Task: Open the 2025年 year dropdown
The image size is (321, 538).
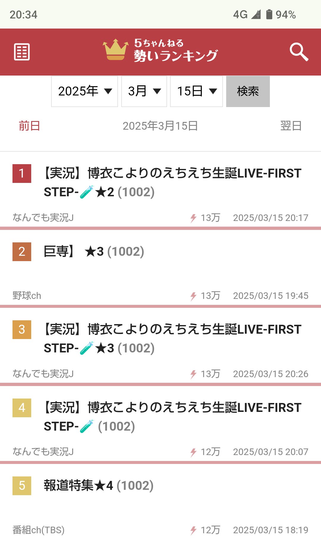Action: click(x=85, y=91)
